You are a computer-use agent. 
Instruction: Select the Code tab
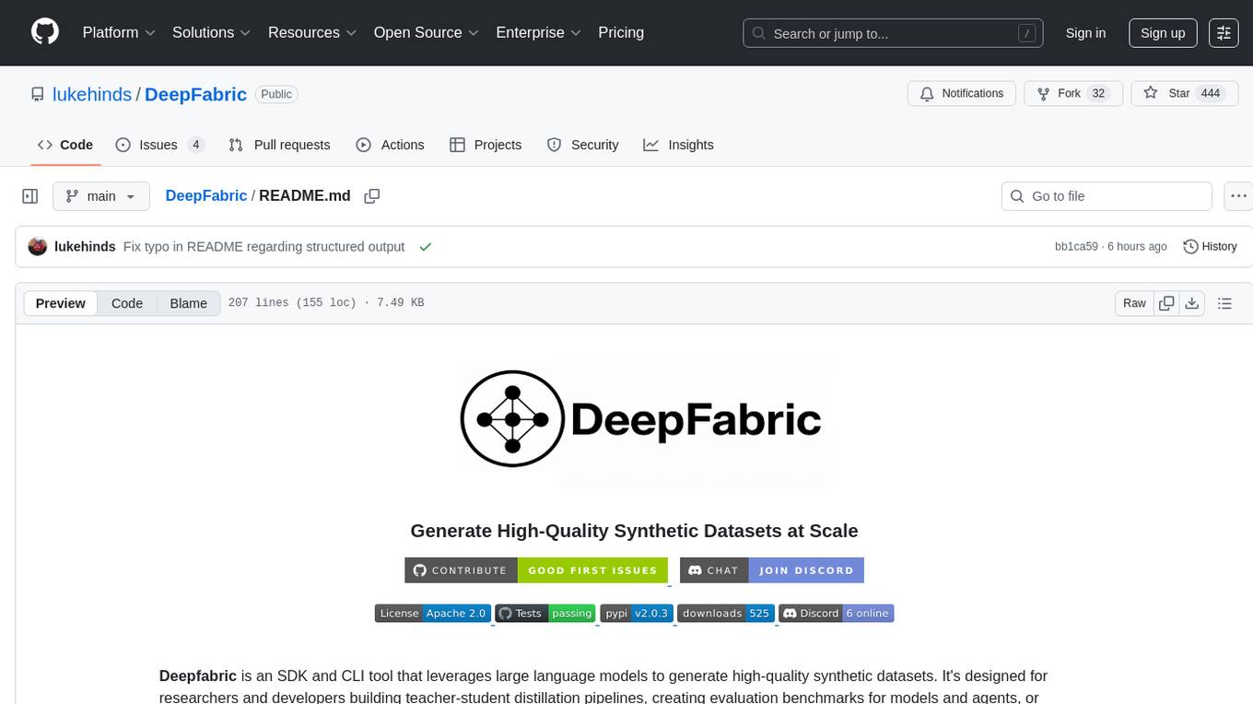[x=65, y=145]
